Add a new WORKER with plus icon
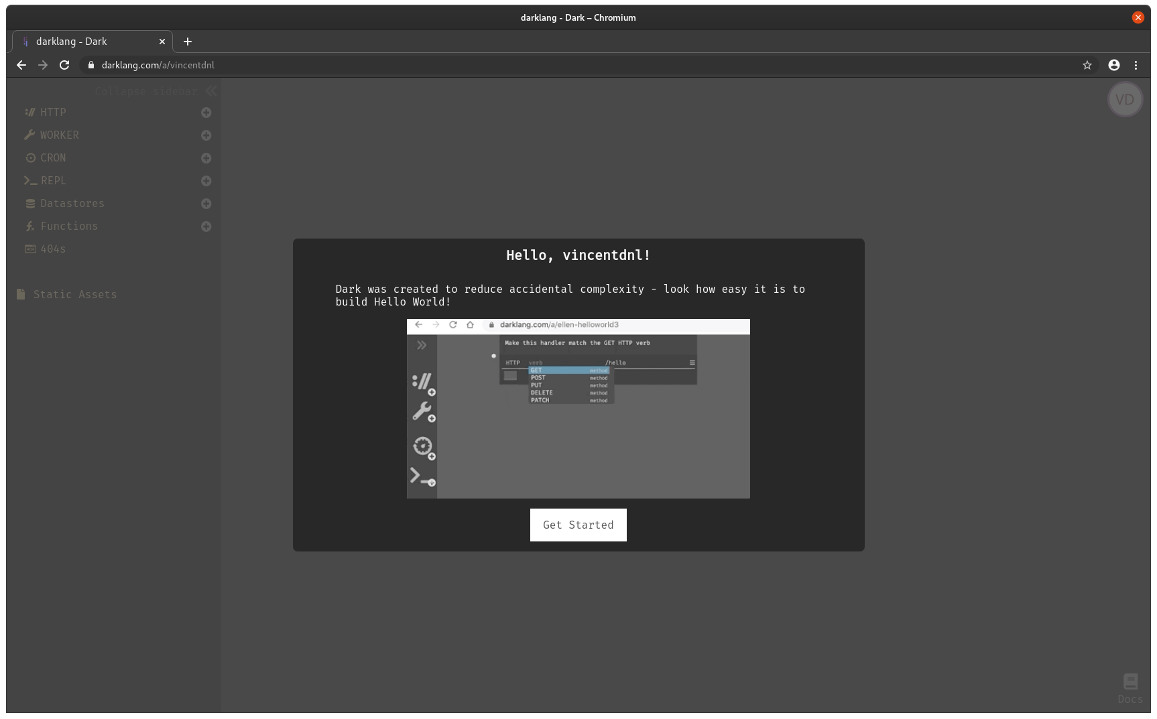 click(x=206, y=135)
